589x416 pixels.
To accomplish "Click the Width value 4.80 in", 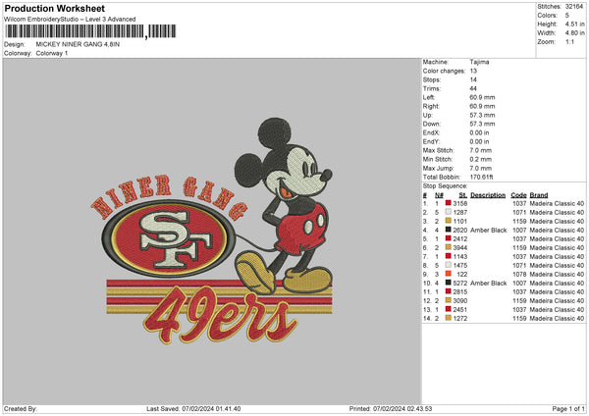I will [574, 33].
